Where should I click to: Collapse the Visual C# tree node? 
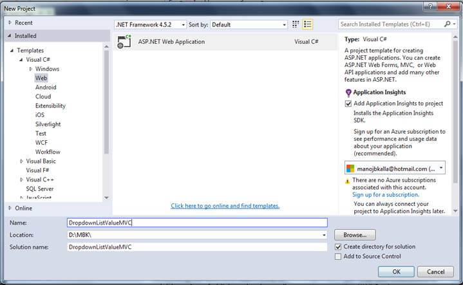[21, 60]
